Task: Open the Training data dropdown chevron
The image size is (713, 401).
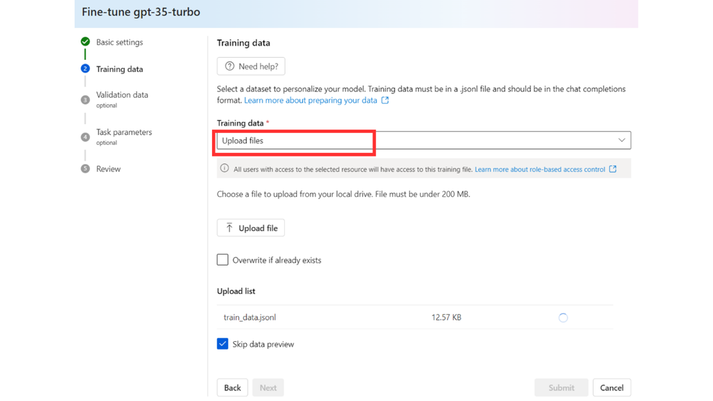Action: coord(622,140)
